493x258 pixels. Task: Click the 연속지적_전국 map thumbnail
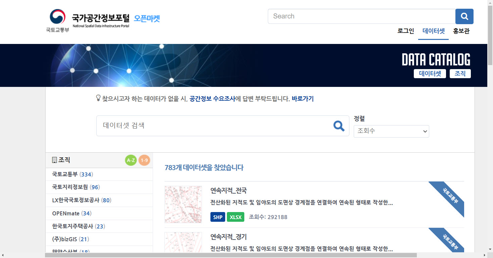(x=183, y=204)
